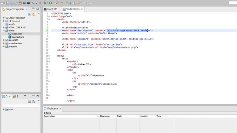Click the green Run button icon
Image resolution: width=237 pixels, height=133 pixels.
[50, 3]
